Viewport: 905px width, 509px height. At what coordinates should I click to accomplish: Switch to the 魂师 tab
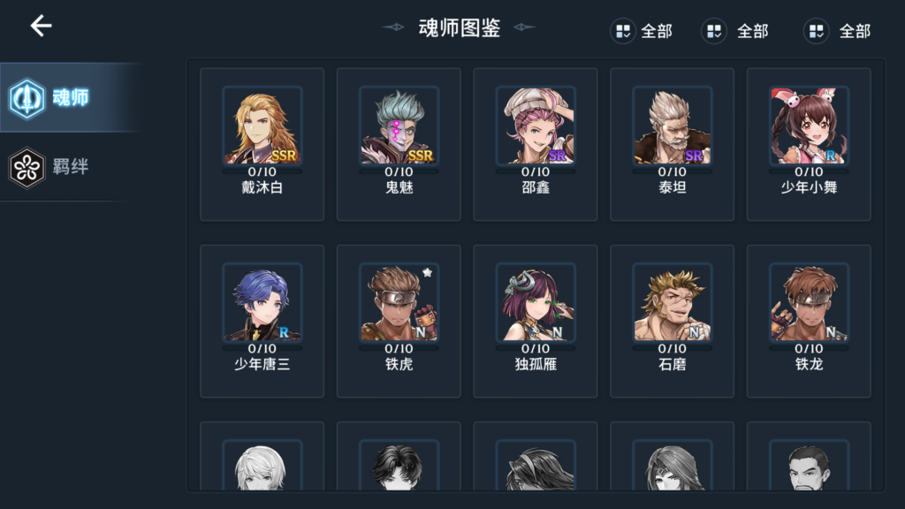pos(71,97)
